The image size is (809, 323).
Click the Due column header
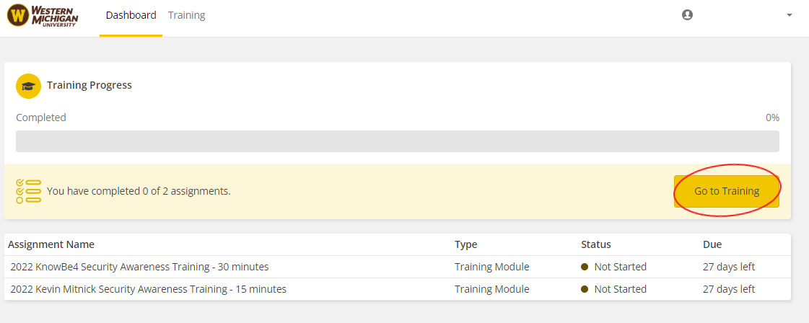point(712,244)
